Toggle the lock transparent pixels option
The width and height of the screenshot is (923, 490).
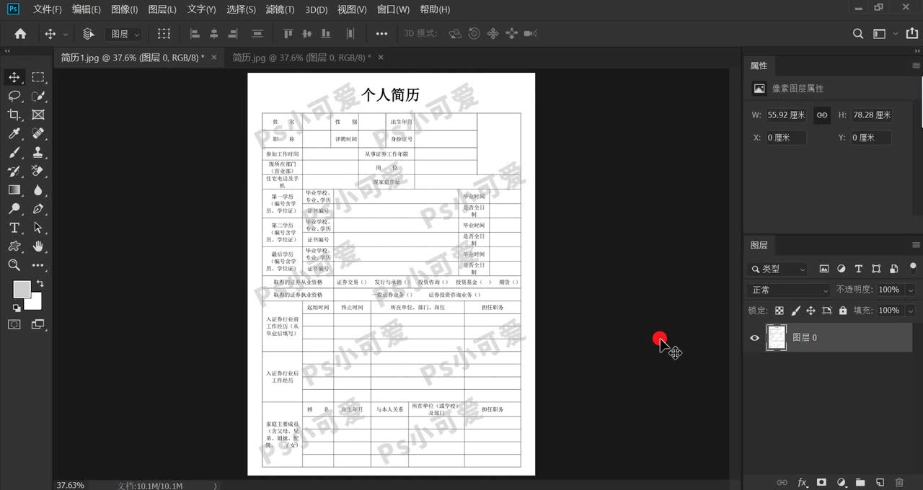coord(780,310)
